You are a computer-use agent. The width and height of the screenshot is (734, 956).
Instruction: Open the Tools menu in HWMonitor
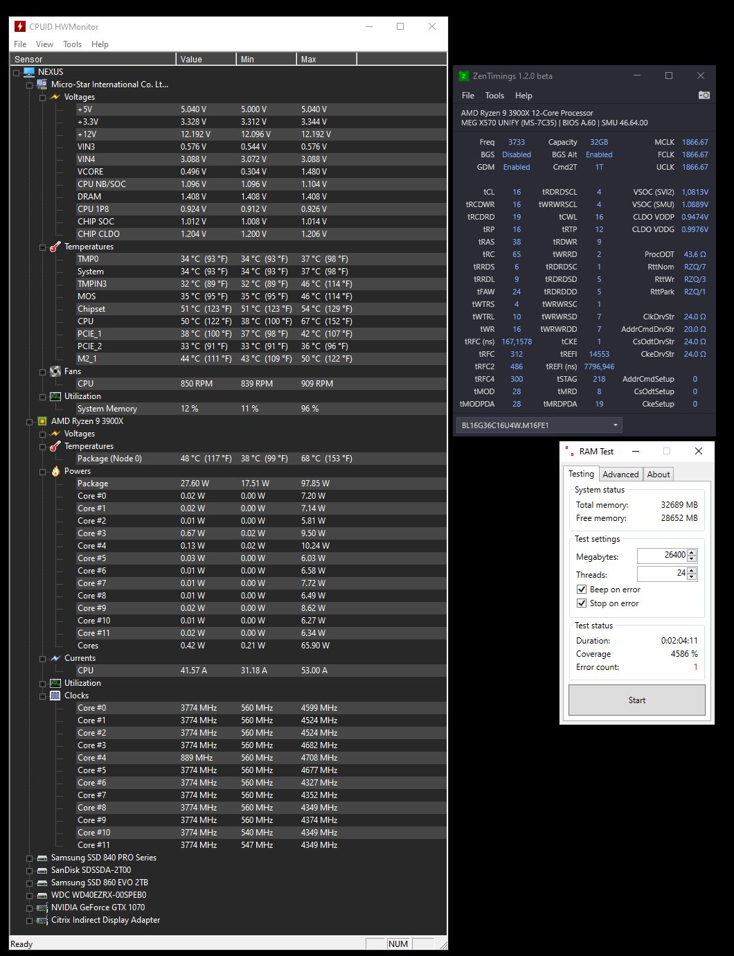72,44
